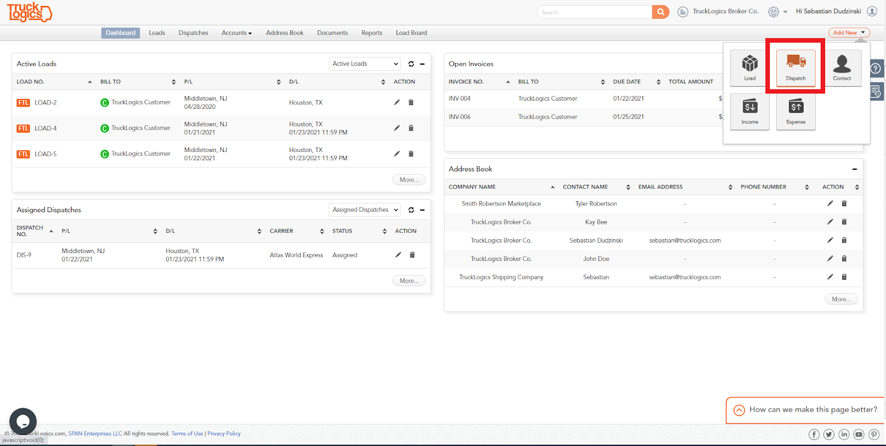Click the TruckLogics logo

(x=29, y=12)
